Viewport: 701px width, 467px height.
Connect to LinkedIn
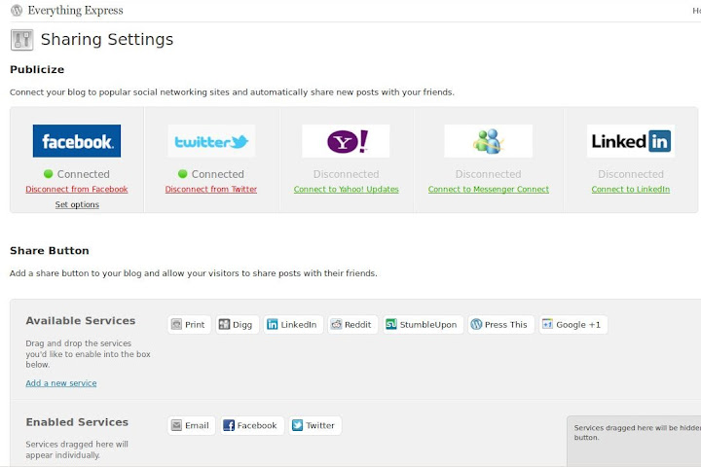631,190
